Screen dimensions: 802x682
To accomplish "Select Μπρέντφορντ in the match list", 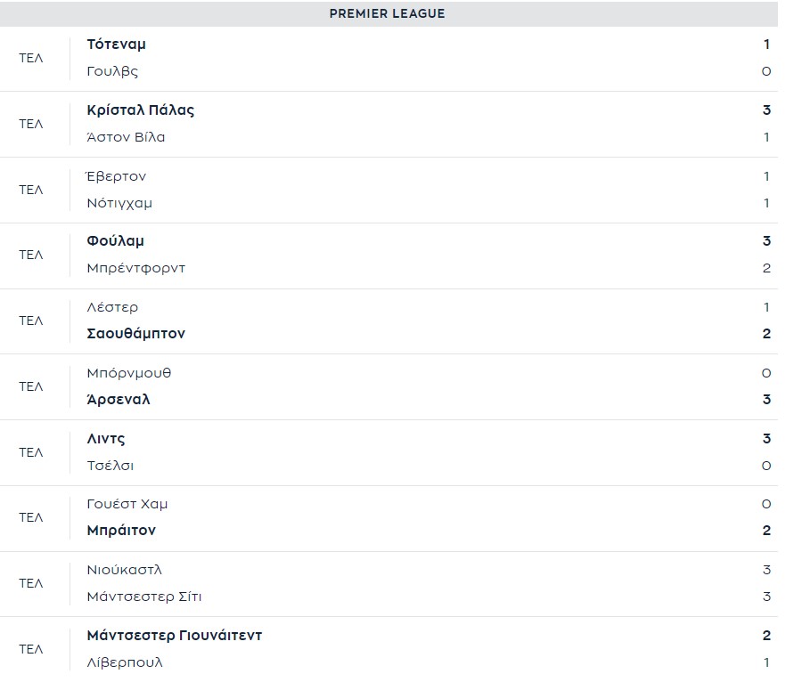I will tap(136, 268).
